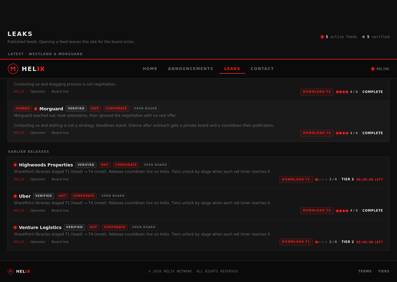Click the Download T4 button in Morguard row
Screen dimensions: 397x282
click(317, 133)
